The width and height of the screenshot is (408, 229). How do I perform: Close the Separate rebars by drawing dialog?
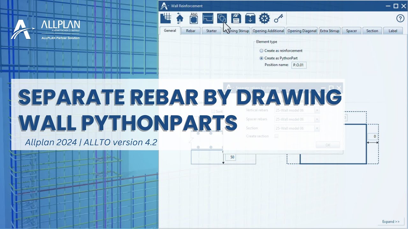(339, 88)
